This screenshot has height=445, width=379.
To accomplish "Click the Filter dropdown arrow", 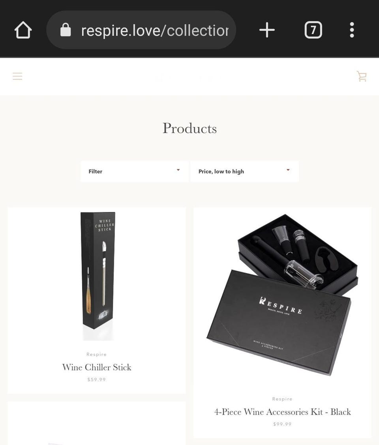I will [178, 170].
